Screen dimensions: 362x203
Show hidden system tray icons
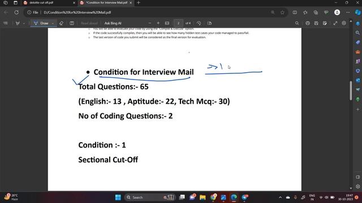click(x=280, y=197)
